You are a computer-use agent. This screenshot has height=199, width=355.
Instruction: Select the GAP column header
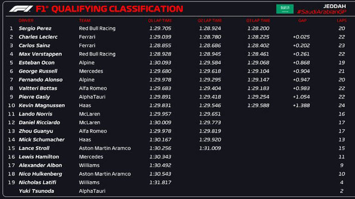click(302, 21)
